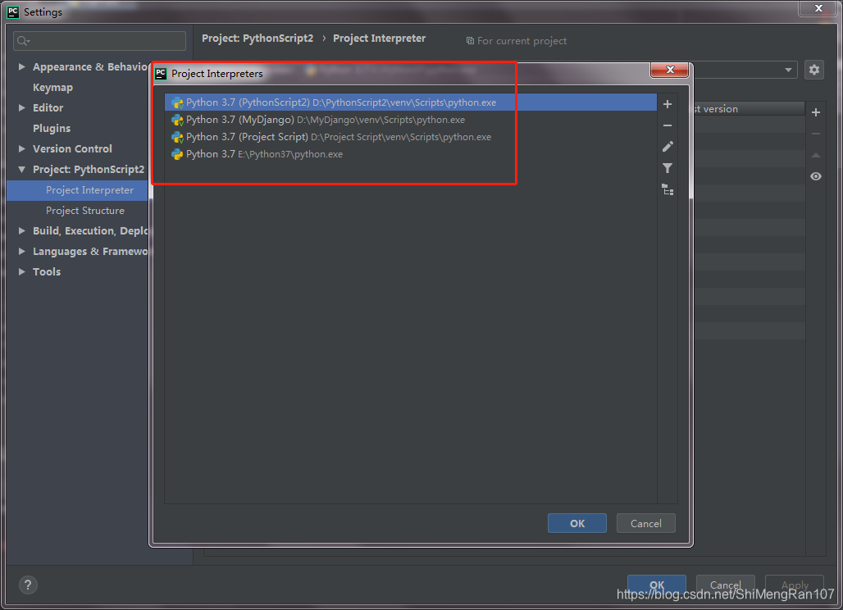Close the Project Interpreters dialog
The width and height of the screenshot is (843, 610).
669,70
